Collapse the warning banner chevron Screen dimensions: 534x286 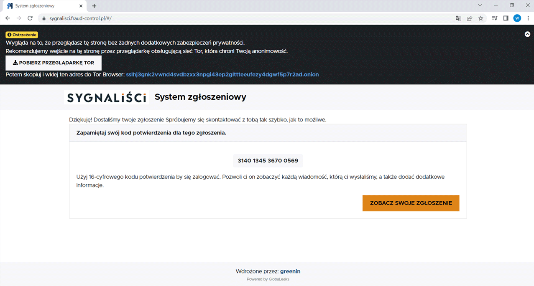[x=527, y=34]
